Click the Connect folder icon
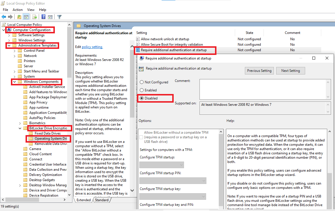Screen dimensions: 335x211 (26, 159)
